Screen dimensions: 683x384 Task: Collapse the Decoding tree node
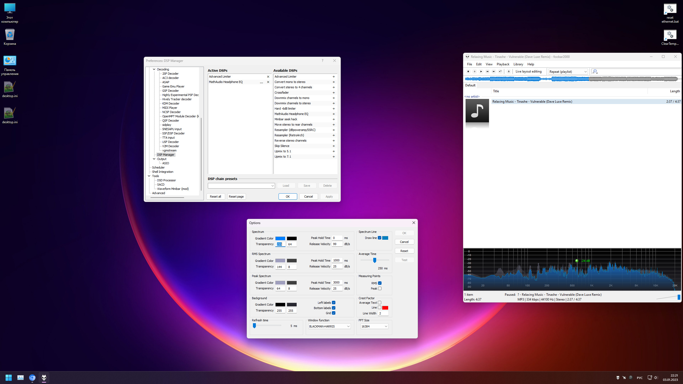pyautogui.click(x=154, y=69)
